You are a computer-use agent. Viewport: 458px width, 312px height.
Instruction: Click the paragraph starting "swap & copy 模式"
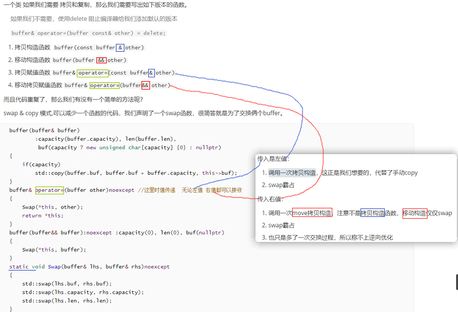143,113
